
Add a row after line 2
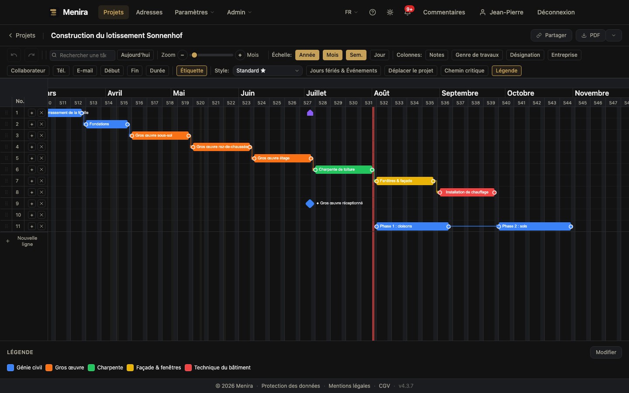click(31, 124)
